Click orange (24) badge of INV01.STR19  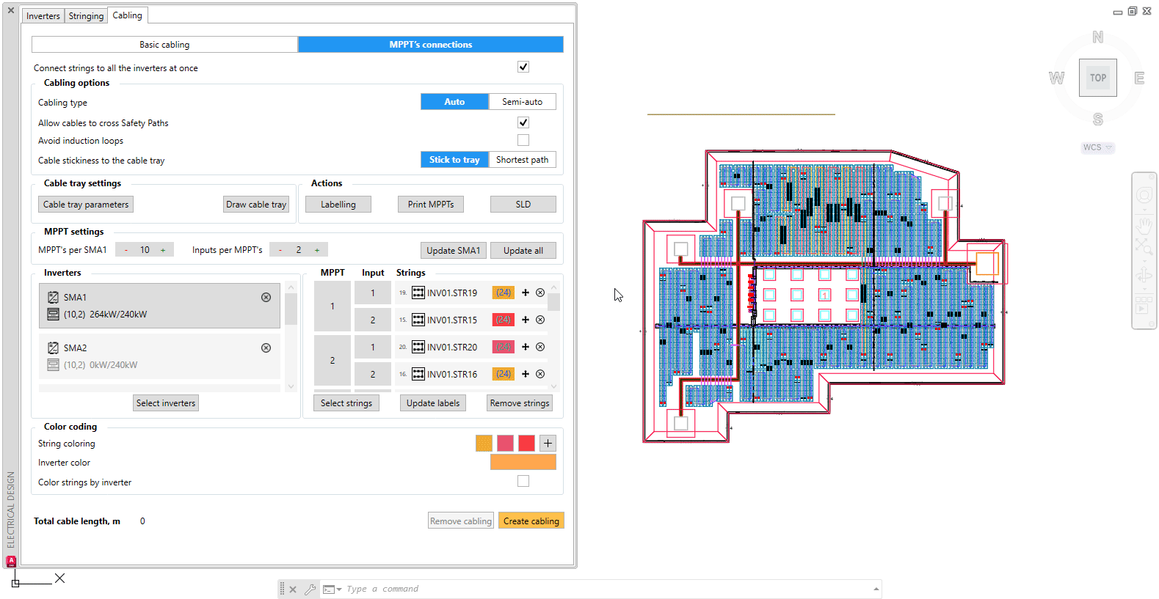(504, 293)
